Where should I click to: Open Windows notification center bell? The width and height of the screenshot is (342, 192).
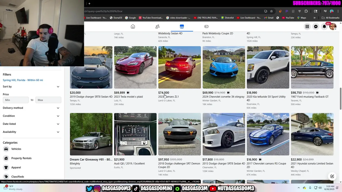337,188
